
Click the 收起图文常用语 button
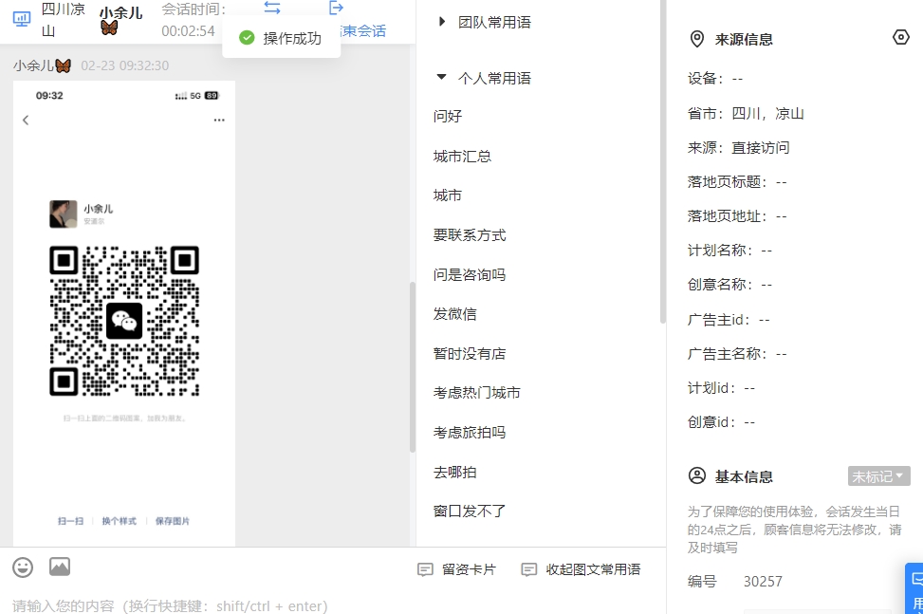pos(581,569)
